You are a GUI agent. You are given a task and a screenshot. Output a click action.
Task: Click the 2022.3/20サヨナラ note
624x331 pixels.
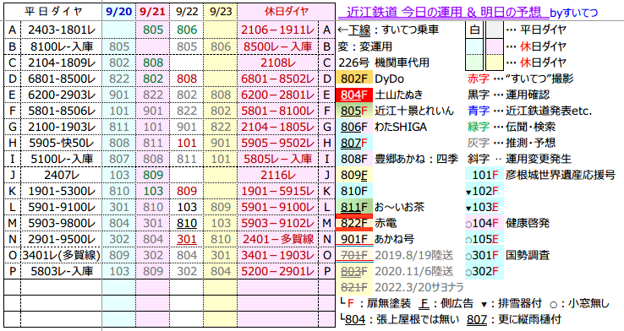pos(419,287)
